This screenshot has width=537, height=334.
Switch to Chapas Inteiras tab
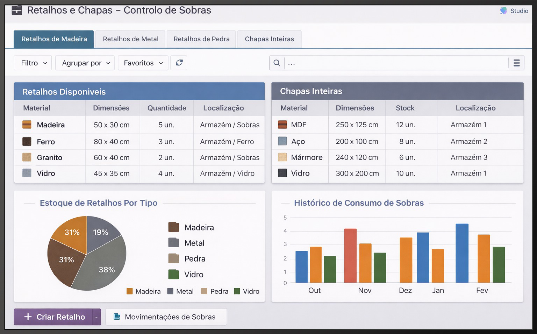269,39
